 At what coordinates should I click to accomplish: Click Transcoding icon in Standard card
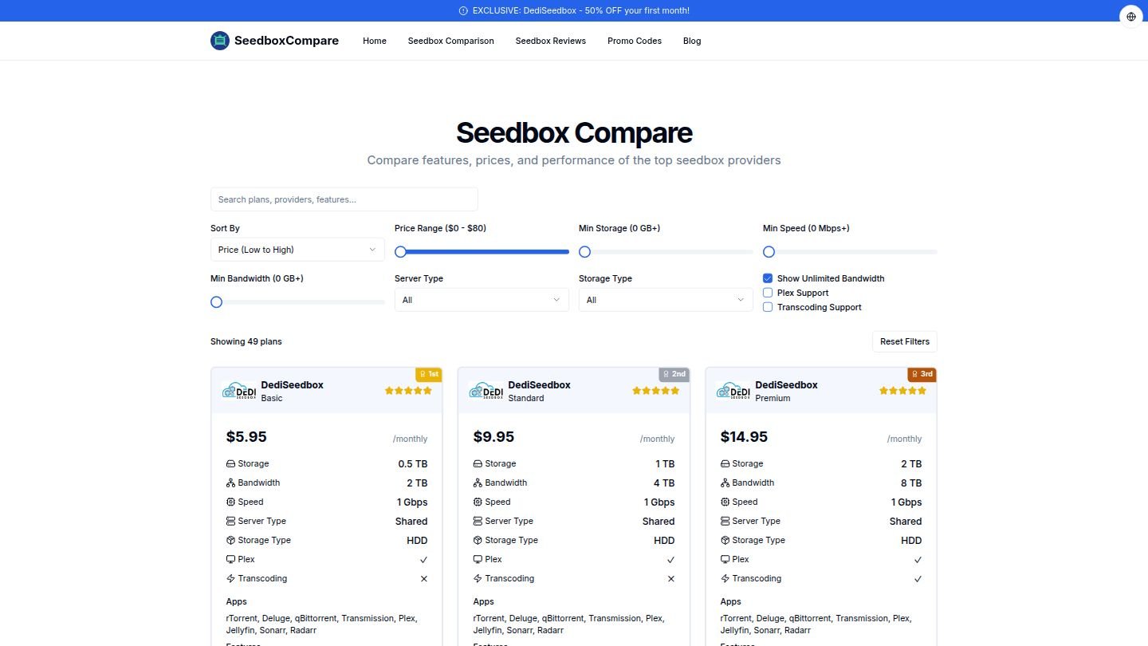pos(478,578)
